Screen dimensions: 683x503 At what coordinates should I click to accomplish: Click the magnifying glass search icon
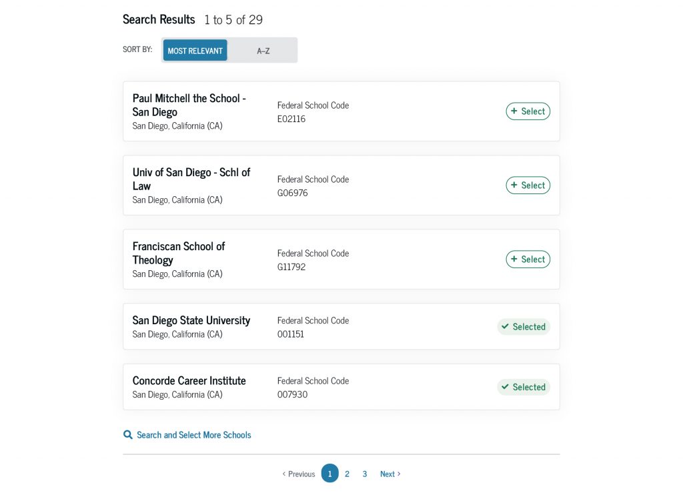click(127, 434)
